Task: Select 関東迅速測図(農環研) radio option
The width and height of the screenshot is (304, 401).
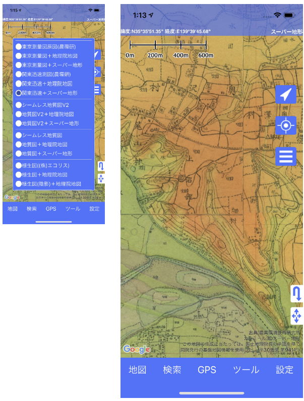Action: tap(19, 75)
